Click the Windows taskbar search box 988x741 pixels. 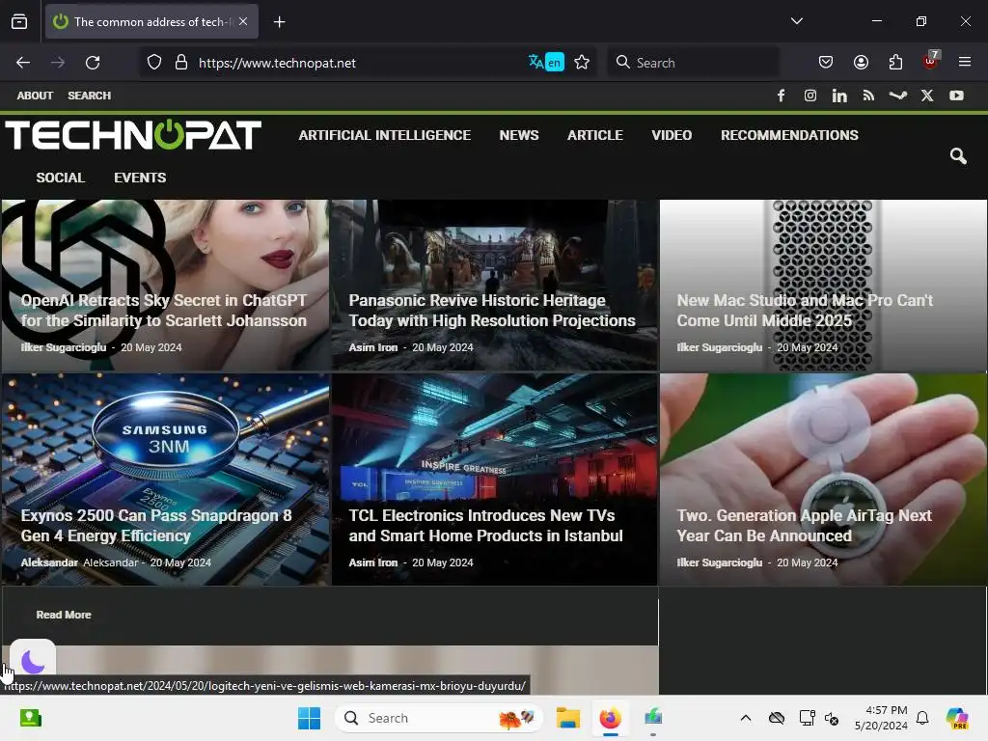(439, 718)
